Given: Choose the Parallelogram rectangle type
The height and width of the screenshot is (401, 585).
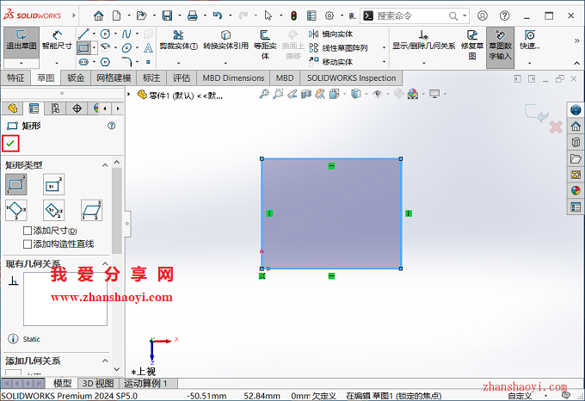Looking at the screenshot, I should click(x=90, y=209).
